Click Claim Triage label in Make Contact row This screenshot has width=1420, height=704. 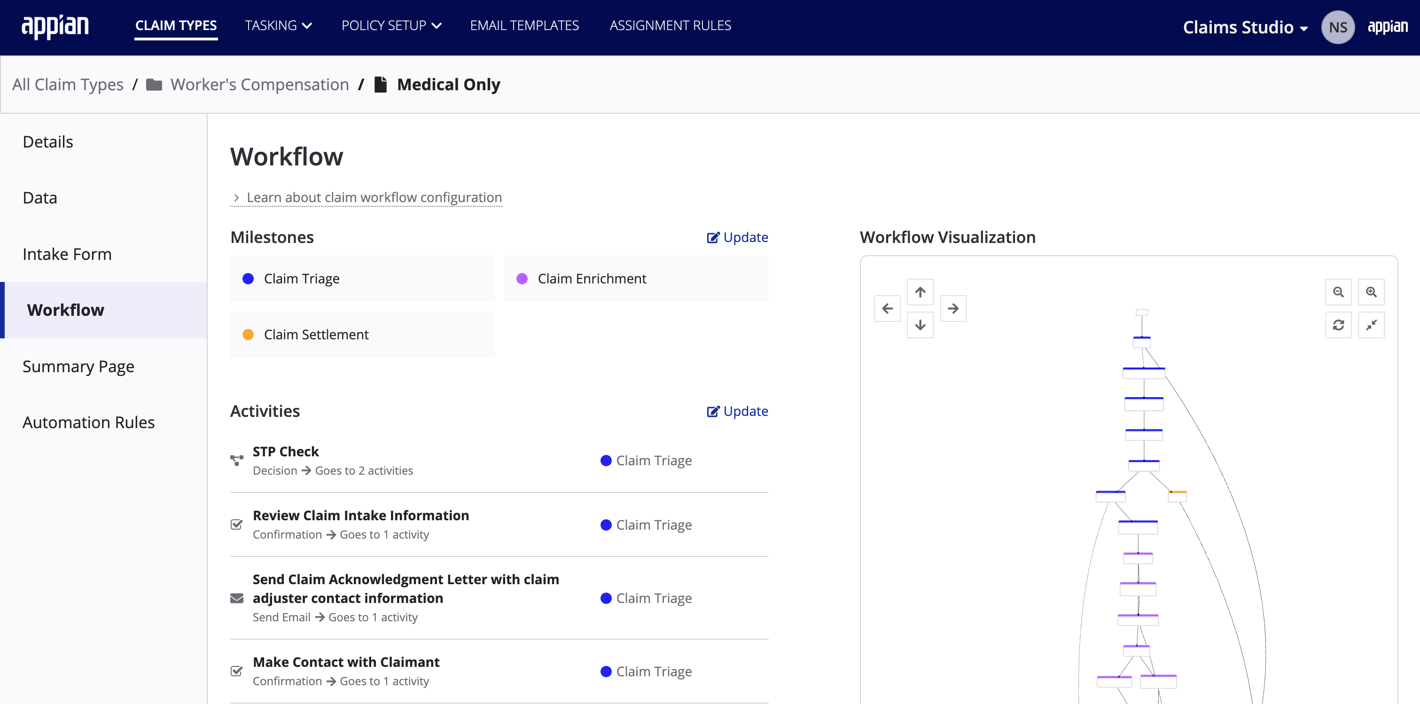coord(654,671)
